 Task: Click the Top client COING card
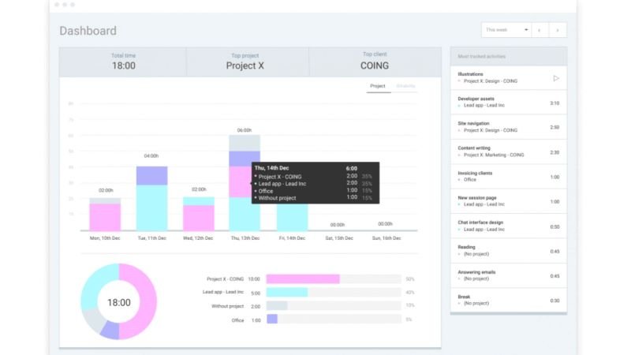point(375,62)
